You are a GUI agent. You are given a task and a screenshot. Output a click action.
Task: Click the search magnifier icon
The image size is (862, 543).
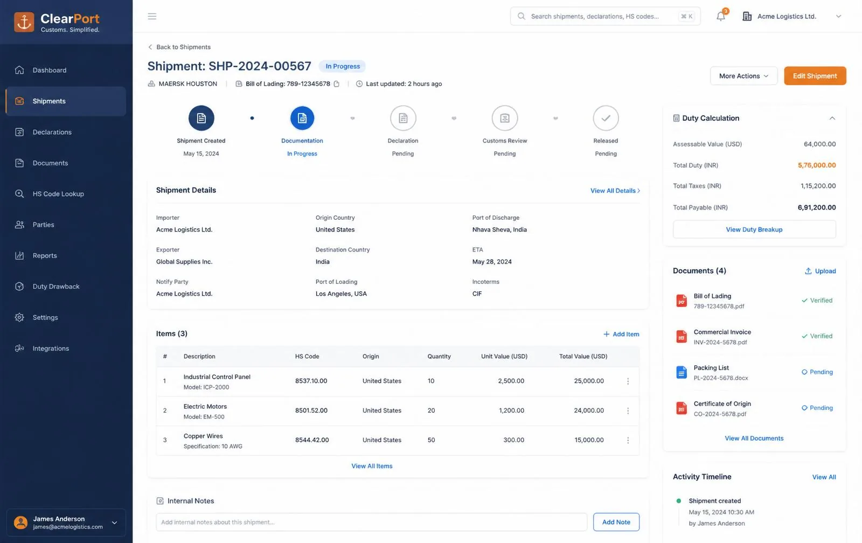[522, 16]
